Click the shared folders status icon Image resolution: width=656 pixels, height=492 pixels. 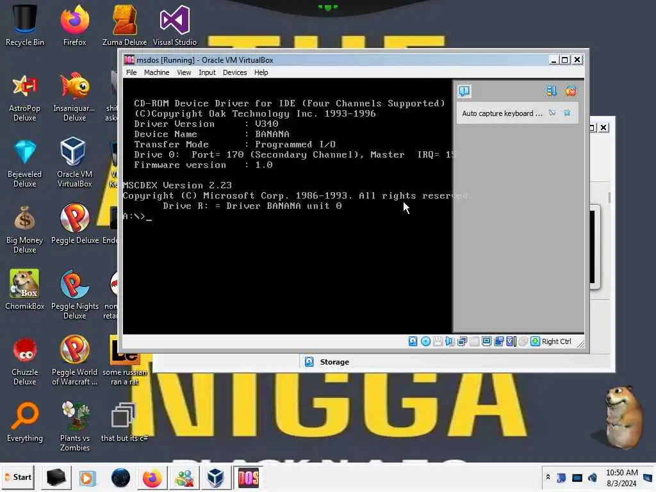498,341
